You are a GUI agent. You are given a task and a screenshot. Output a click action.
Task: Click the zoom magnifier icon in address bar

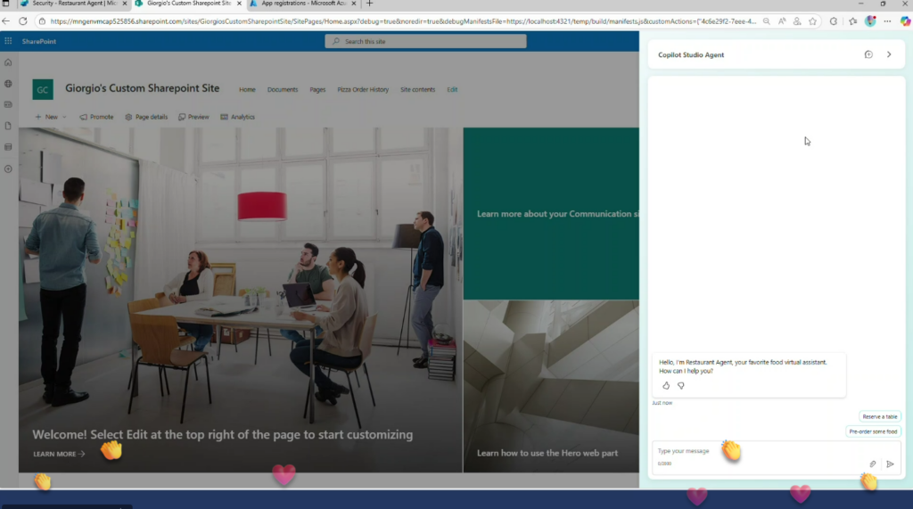[766, 21]
